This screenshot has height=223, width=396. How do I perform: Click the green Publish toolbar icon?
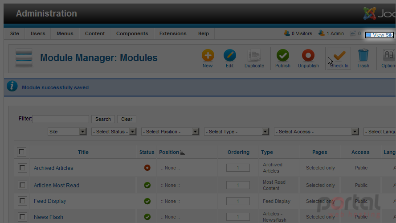pos(282,55)
